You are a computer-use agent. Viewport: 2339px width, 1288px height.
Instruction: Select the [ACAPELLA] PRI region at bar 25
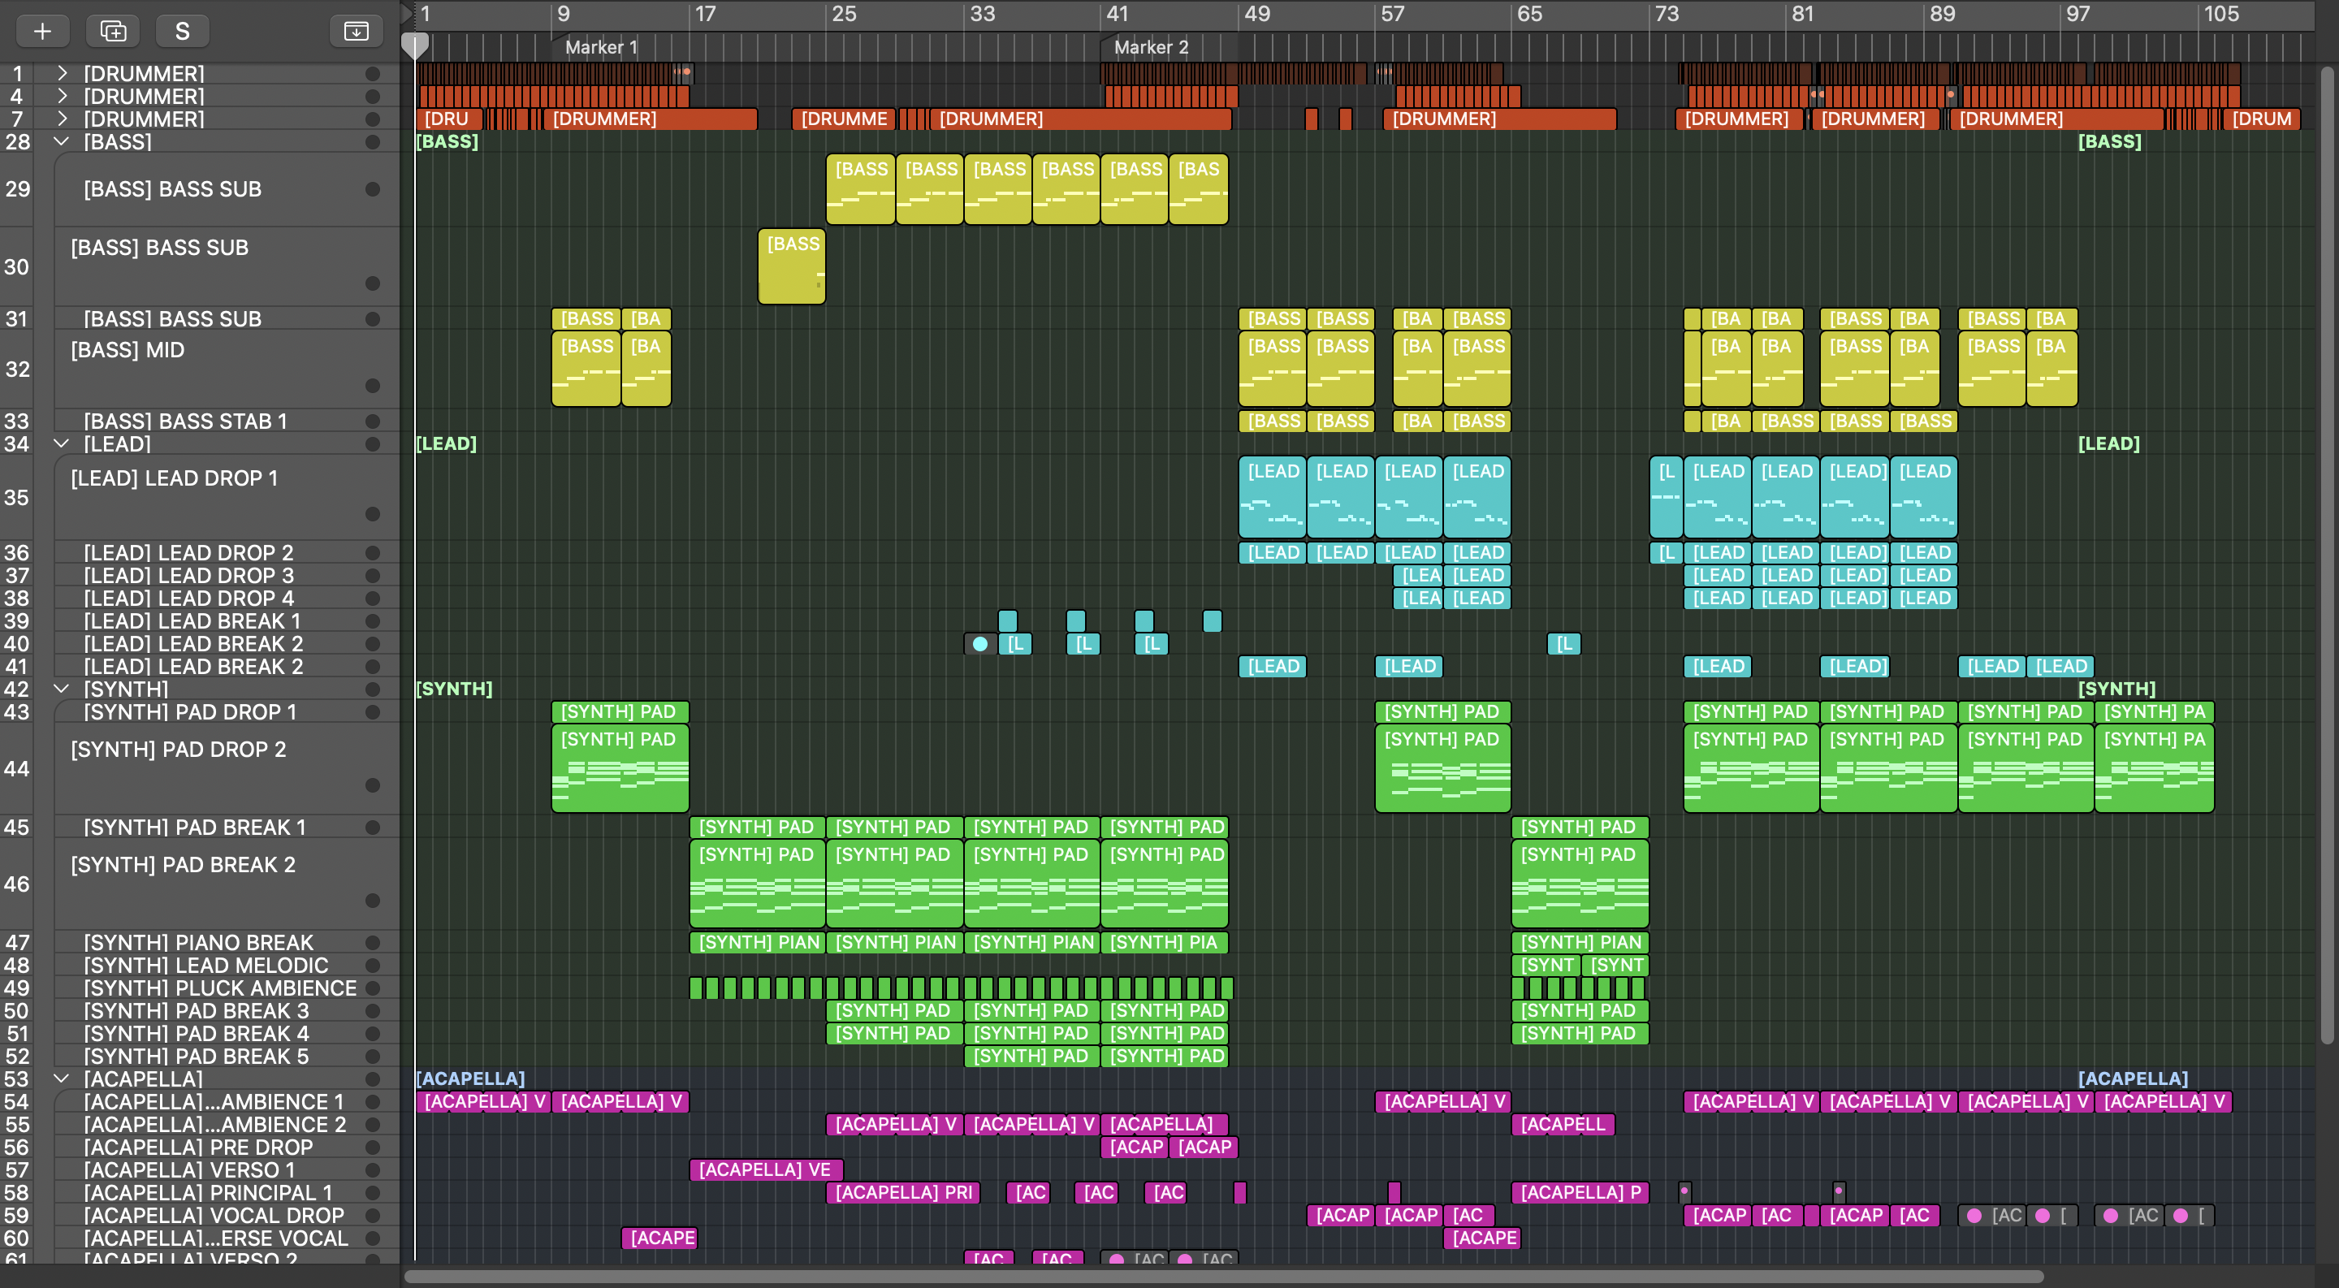tap(902, 1193)
